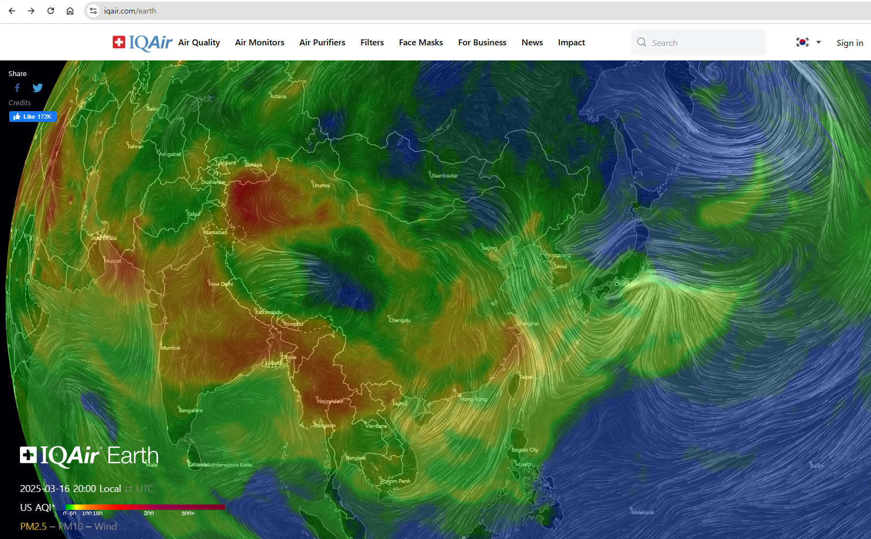Open the Face Masks menu
Viewport: 871px width, 539px height.
(421, 43)
